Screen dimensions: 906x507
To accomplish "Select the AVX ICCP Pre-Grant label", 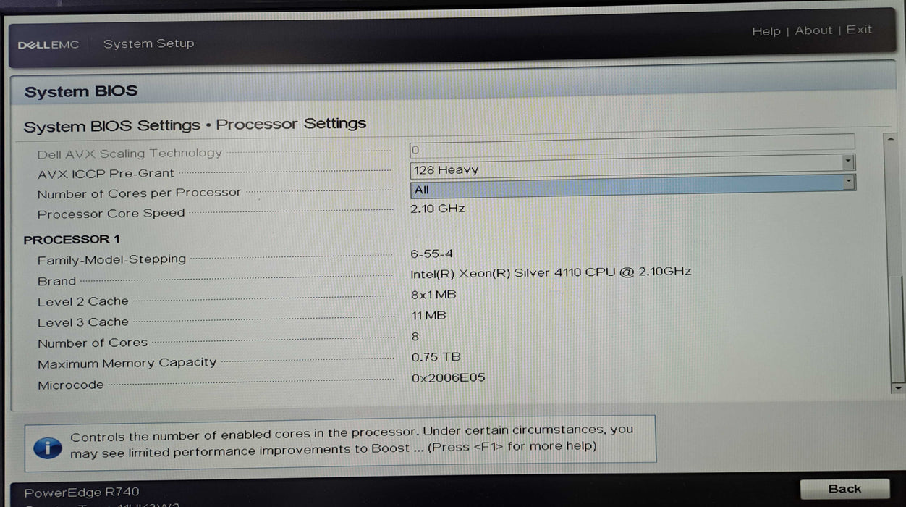I will [x=106, y=174].
